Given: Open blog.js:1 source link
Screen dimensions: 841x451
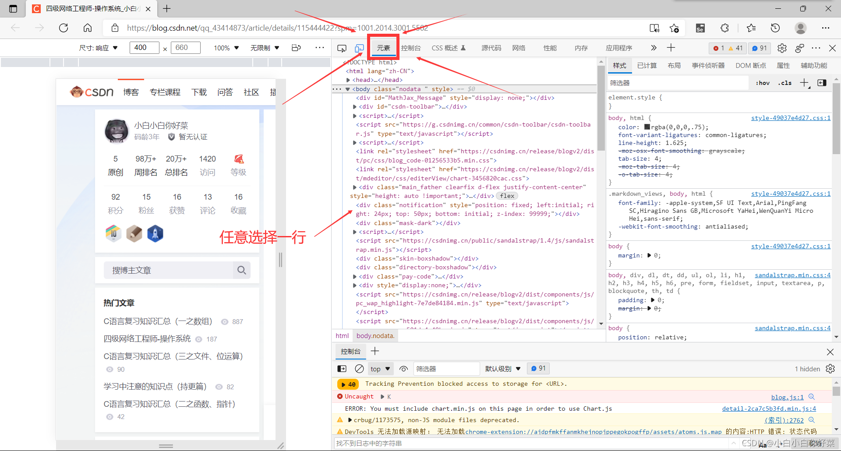Looking at the screenshot, I should coord(787,397).
